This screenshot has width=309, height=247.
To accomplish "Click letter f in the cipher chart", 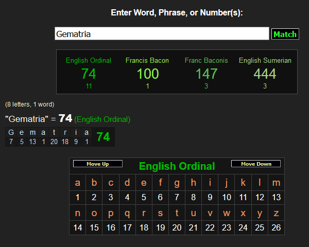I will [160, 183].
